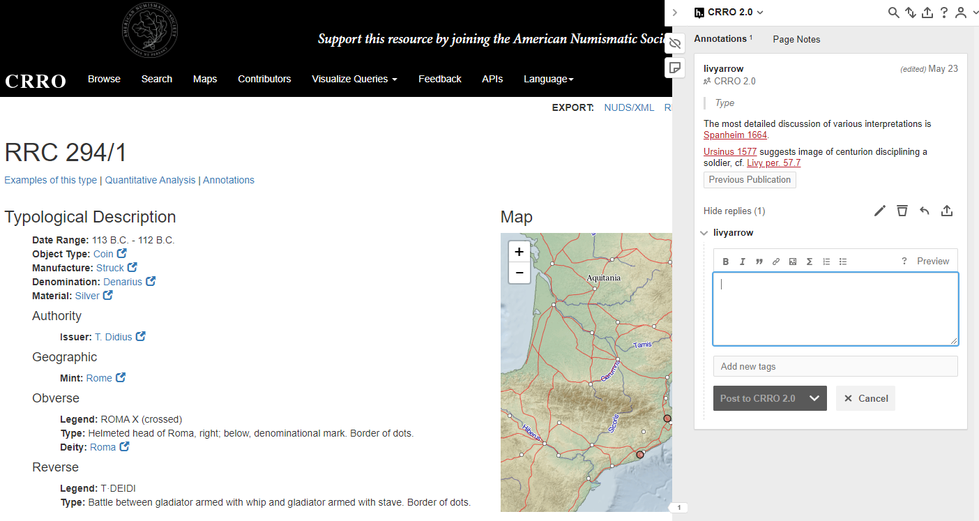Click the reply arrow icon on annotation

[925, 211]
